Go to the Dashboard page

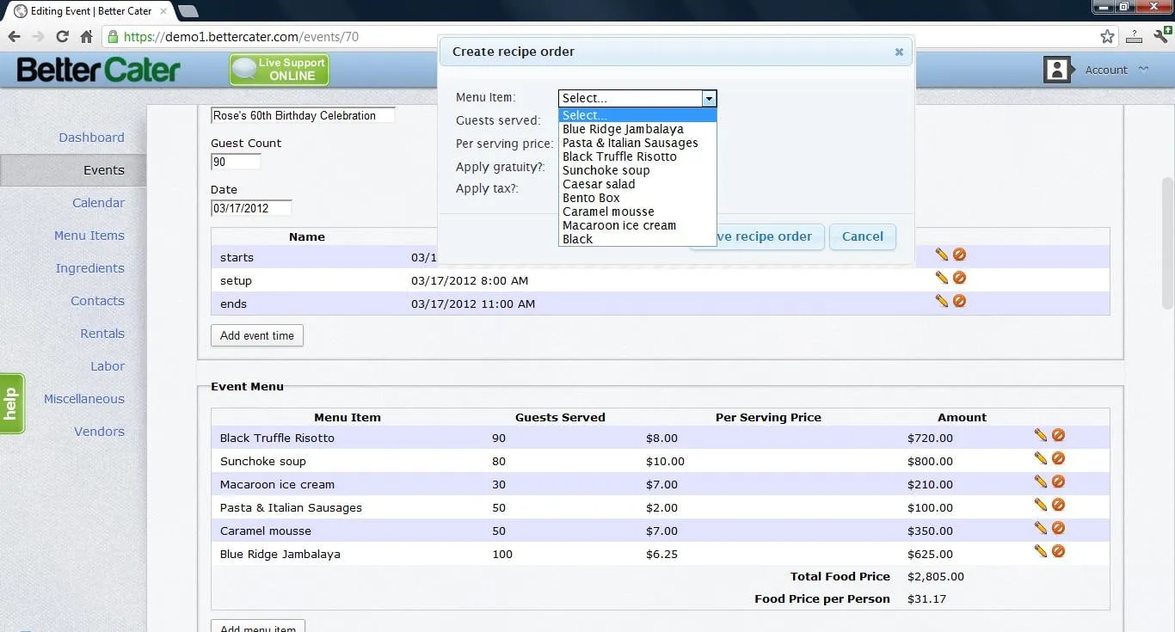91,138
